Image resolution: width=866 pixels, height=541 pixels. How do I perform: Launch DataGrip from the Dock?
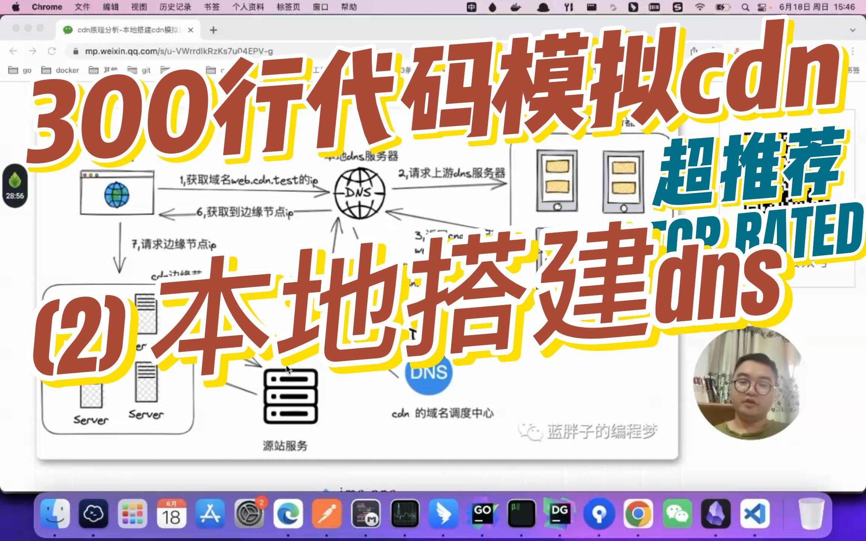click(x=560, y=514)
